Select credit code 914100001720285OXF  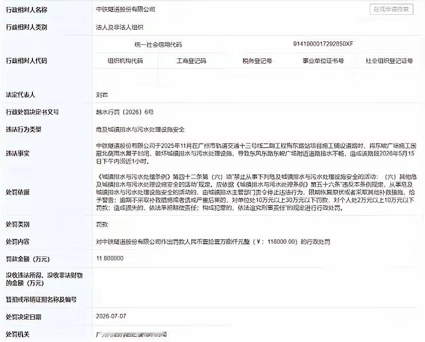tap(323, 44)
